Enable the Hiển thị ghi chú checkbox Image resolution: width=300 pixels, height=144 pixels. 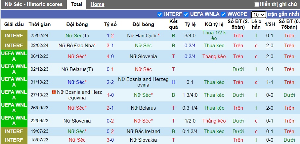257,5
